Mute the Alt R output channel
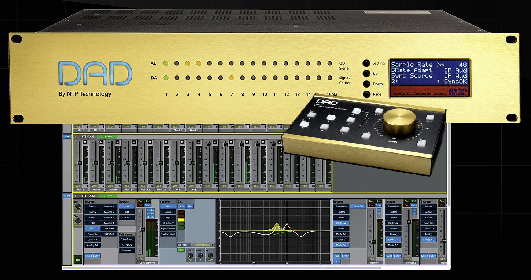The width and height of the screenshot is (531, 280). [199, 142]
